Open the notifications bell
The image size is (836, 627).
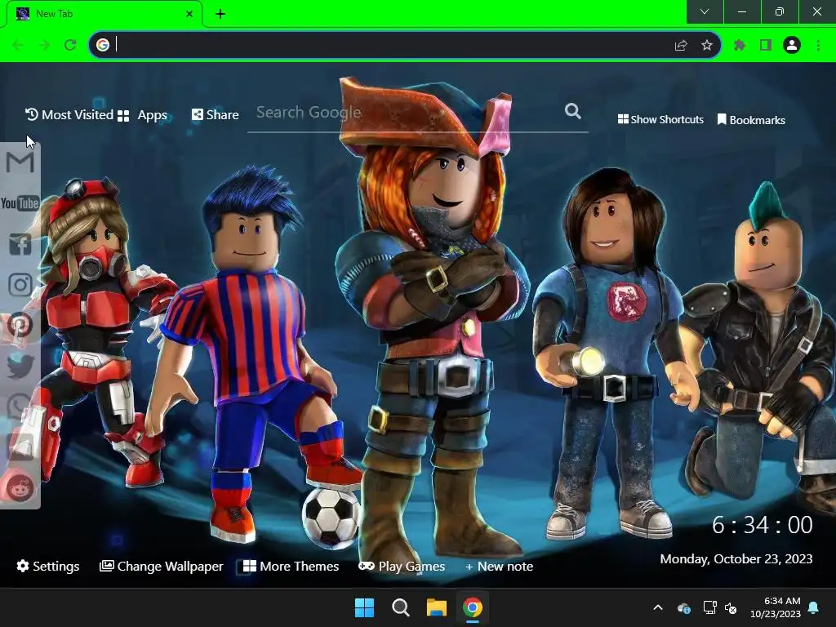coord(814,607)
